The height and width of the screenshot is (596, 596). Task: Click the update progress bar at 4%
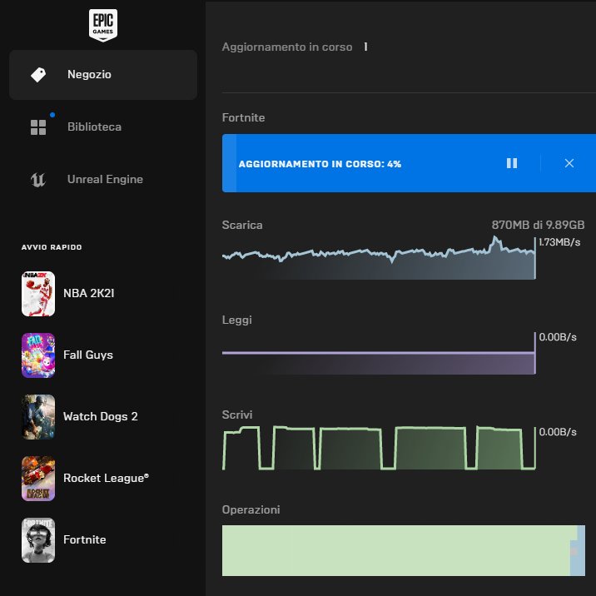[x=409, y=163]
